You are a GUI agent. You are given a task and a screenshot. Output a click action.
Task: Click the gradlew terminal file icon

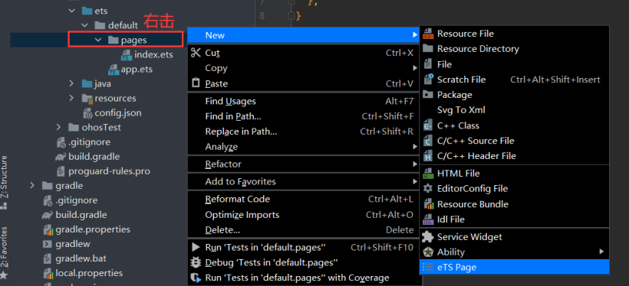(x=48, y=244)
